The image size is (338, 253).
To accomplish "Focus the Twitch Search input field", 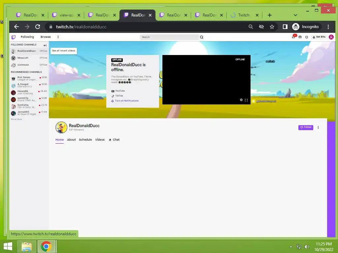I will (x=169, y=37).
